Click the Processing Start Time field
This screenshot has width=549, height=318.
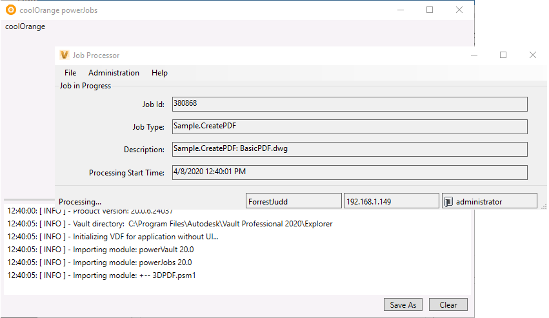click(349, 172)
